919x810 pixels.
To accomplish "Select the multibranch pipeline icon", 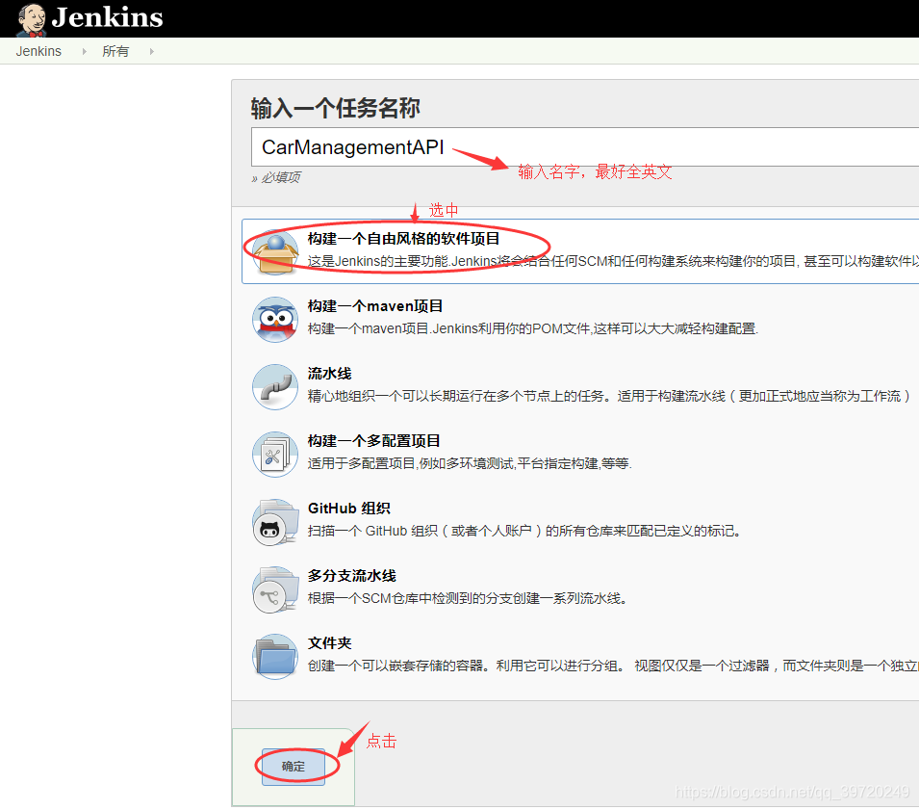I will [275, 588].
